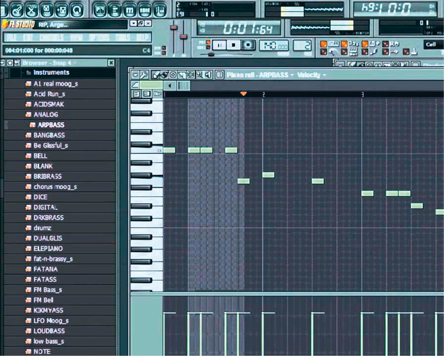
Task: Click the circular undo arrow icon
Action: click(x=77, y=10)
